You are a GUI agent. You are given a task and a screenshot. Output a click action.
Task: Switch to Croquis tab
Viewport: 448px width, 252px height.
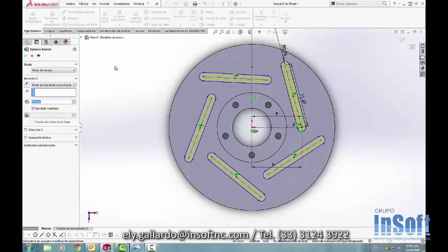(49, 31)
